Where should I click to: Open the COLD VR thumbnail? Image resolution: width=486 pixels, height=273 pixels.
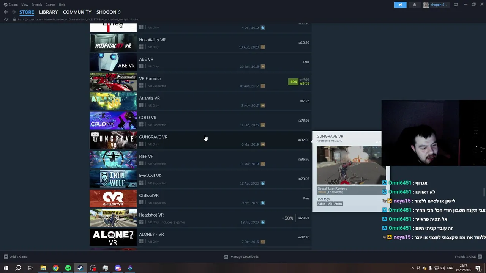[113, 121]
